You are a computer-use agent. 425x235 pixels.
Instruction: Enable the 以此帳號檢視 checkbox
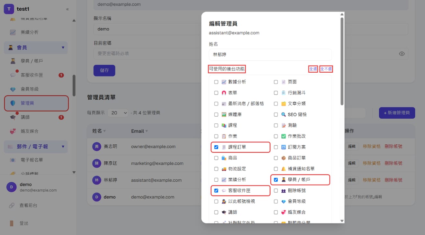tap(216, 202)
